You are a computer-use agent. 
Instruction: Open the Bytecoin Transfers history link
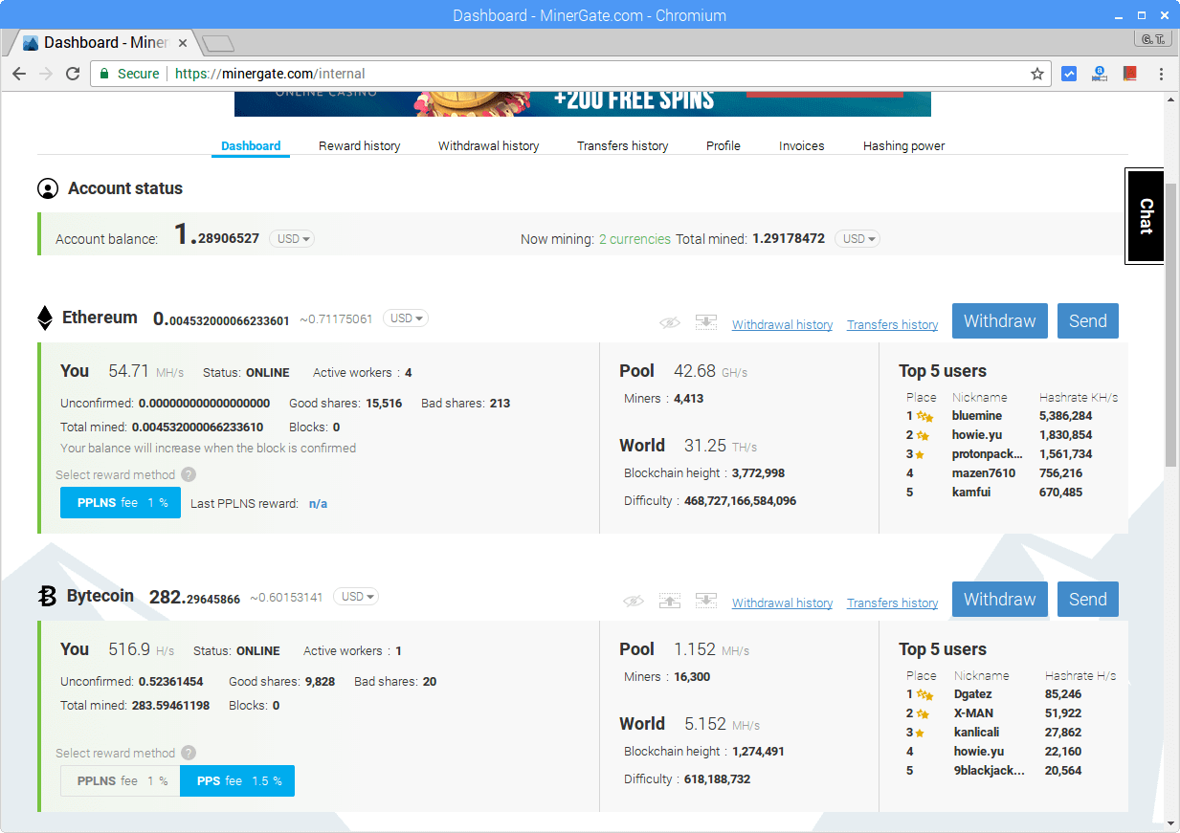pyautogui.click(x=892, y=603)
